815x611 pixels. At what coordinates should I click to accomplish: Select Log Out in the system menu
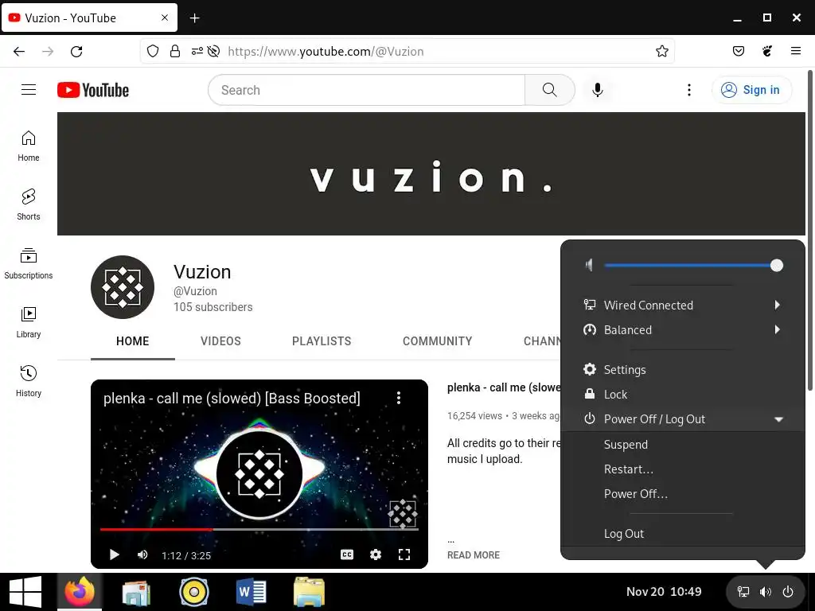click(682, 534)
